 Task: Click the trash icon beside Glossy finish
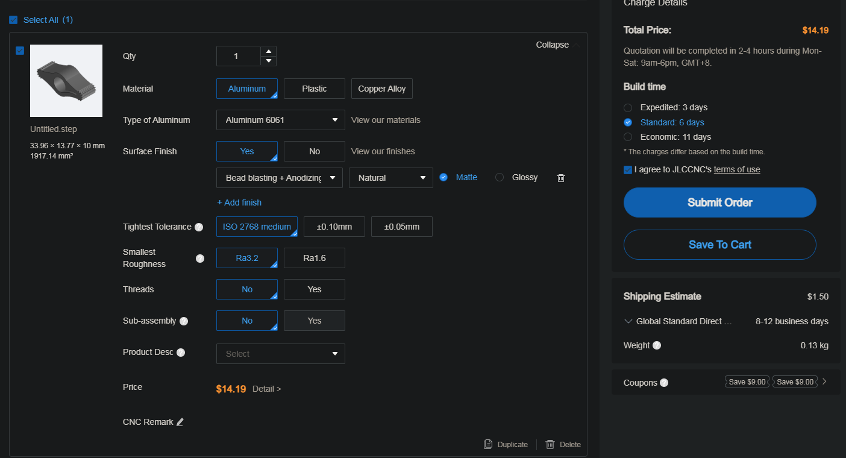coord(561,178)
